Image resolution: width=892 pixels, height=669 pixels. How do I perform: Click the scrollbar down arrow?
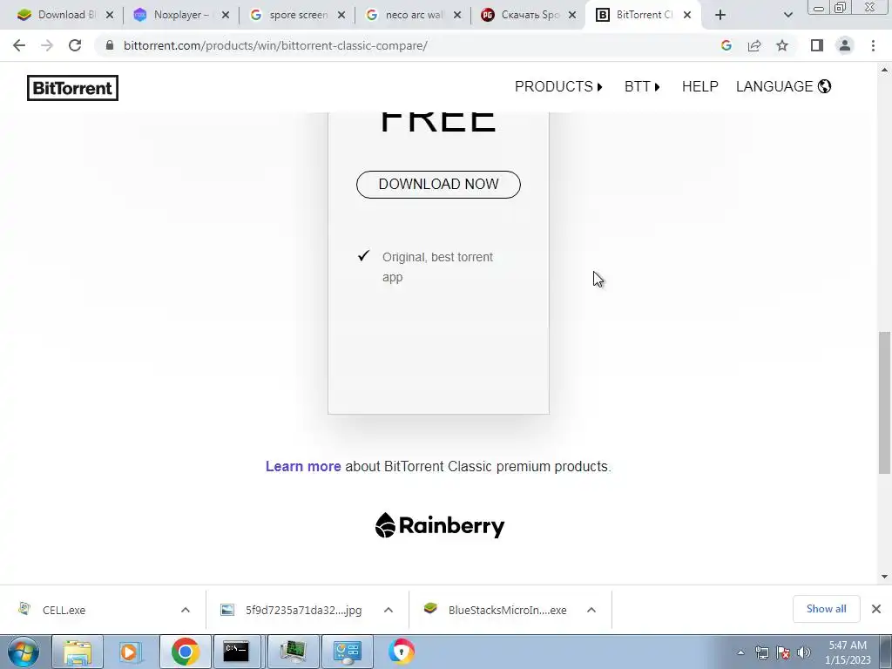(884, 577)
